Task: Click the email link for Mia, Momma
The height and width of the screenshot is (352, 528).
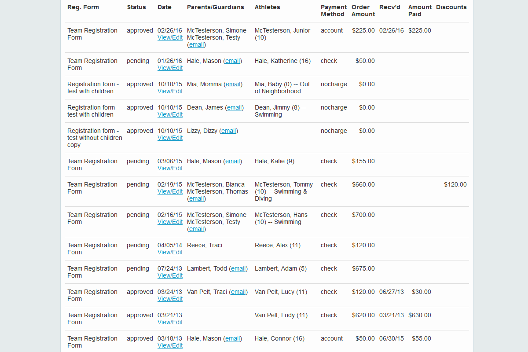Action: coord(233,84)
